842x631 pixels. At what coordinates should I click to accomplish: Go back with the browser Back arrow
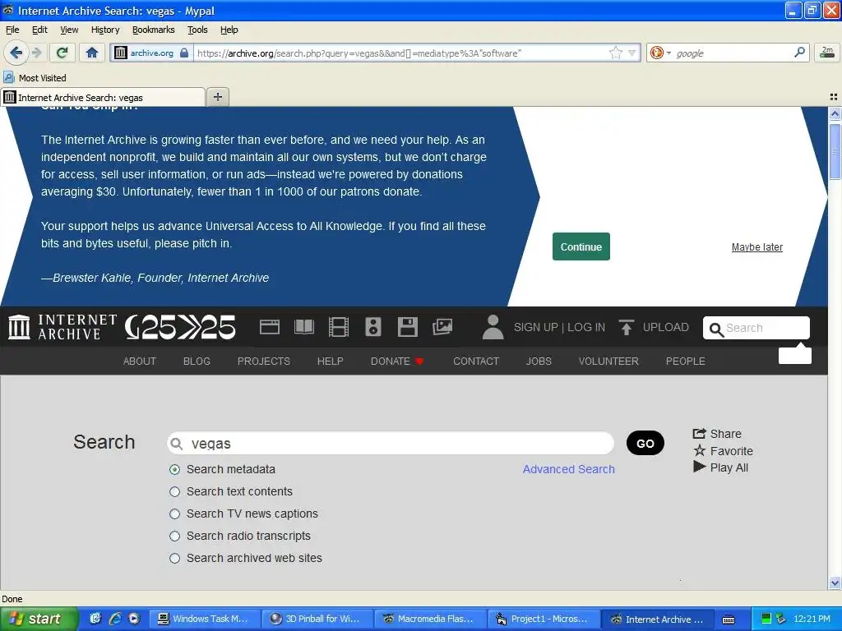tap(16, 53)
